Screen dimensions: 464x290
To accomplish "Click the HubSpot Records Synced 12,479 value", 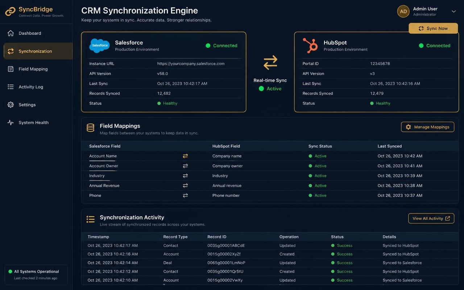I will pos(377,94).
